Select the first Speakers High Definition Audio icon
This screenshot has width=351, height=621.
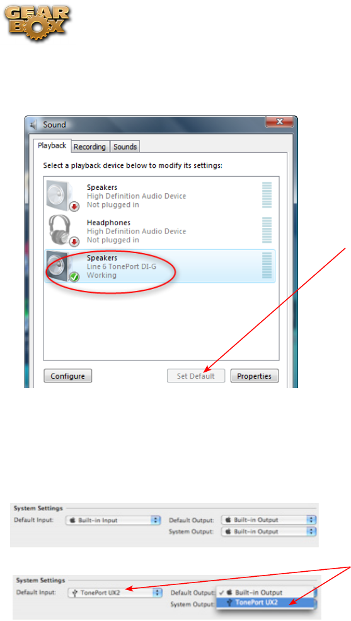coord(62,196)
